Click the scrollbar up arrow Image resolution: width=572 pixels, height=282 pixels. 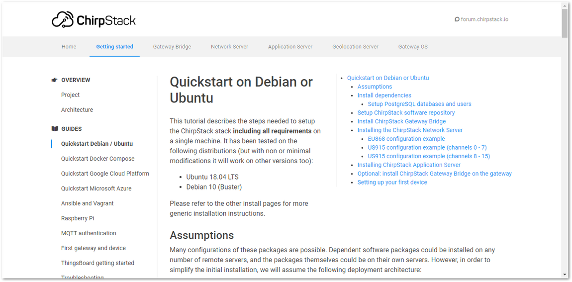point(565,5)
